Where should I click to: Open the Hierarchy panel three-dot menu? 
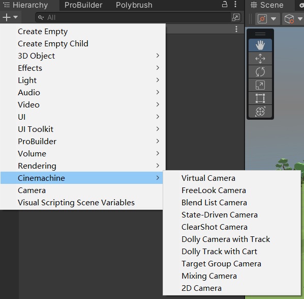[x=235, y=4]
